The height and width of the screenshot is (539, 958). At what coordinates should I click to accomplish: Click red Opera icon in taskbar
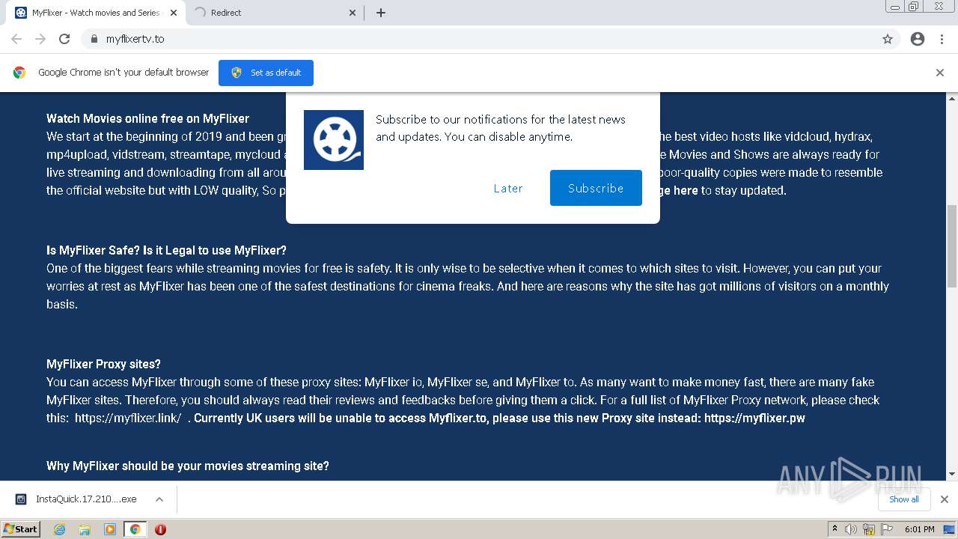coord(160,529)
